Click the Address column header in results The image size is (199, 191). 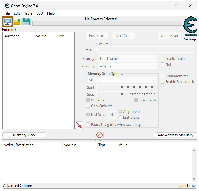click(x=18, y=36)
